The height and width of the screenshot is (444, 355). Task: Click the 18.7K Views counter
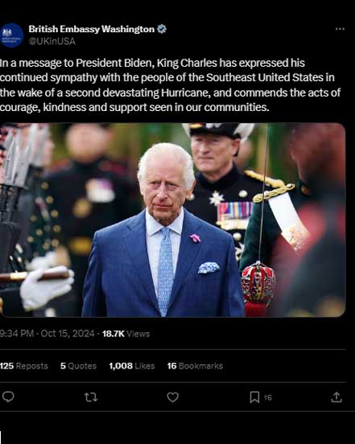[126, 334]
